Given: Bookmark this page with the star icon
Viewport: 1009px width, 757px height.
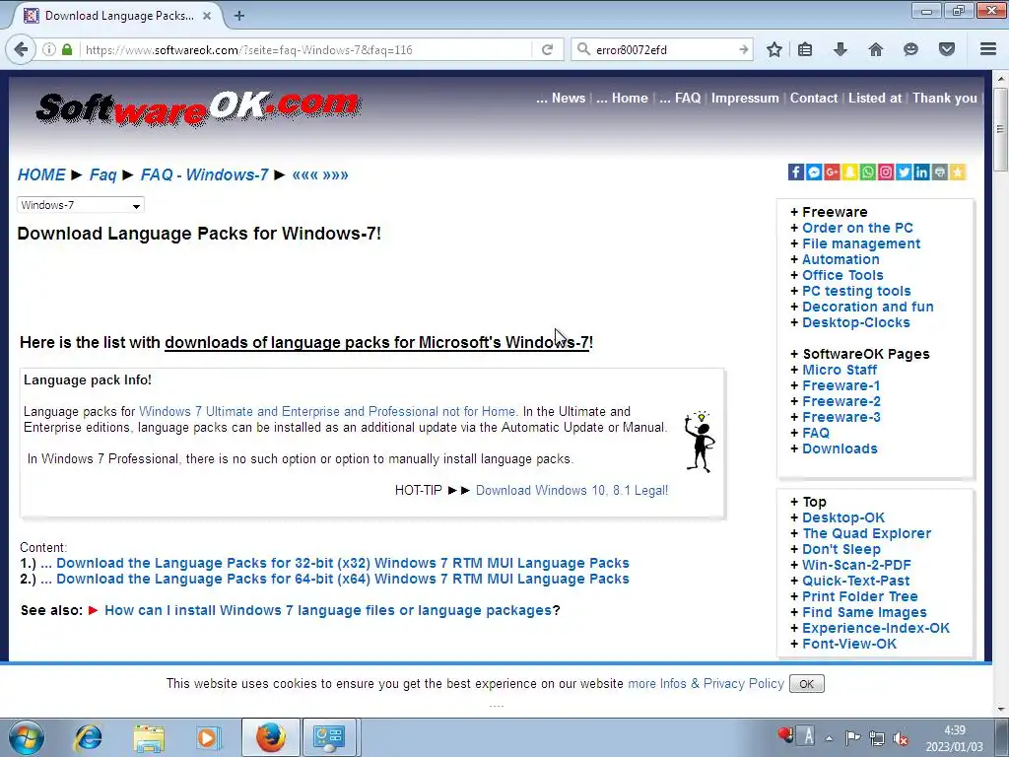Looking at the screenshot, I should [774, 49].
